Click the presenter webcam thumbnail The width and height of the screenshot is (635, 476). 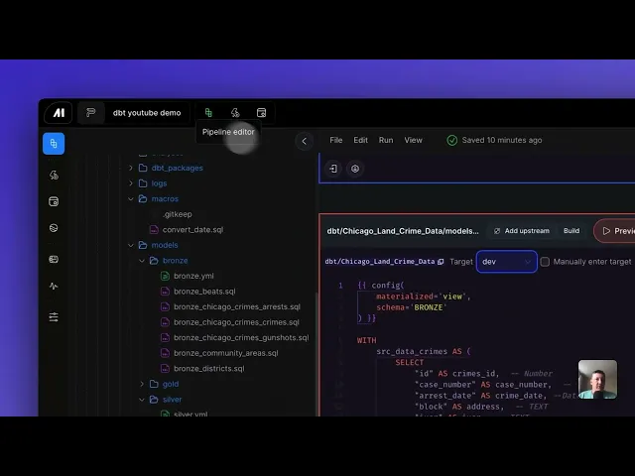click(x=597, y=380)
